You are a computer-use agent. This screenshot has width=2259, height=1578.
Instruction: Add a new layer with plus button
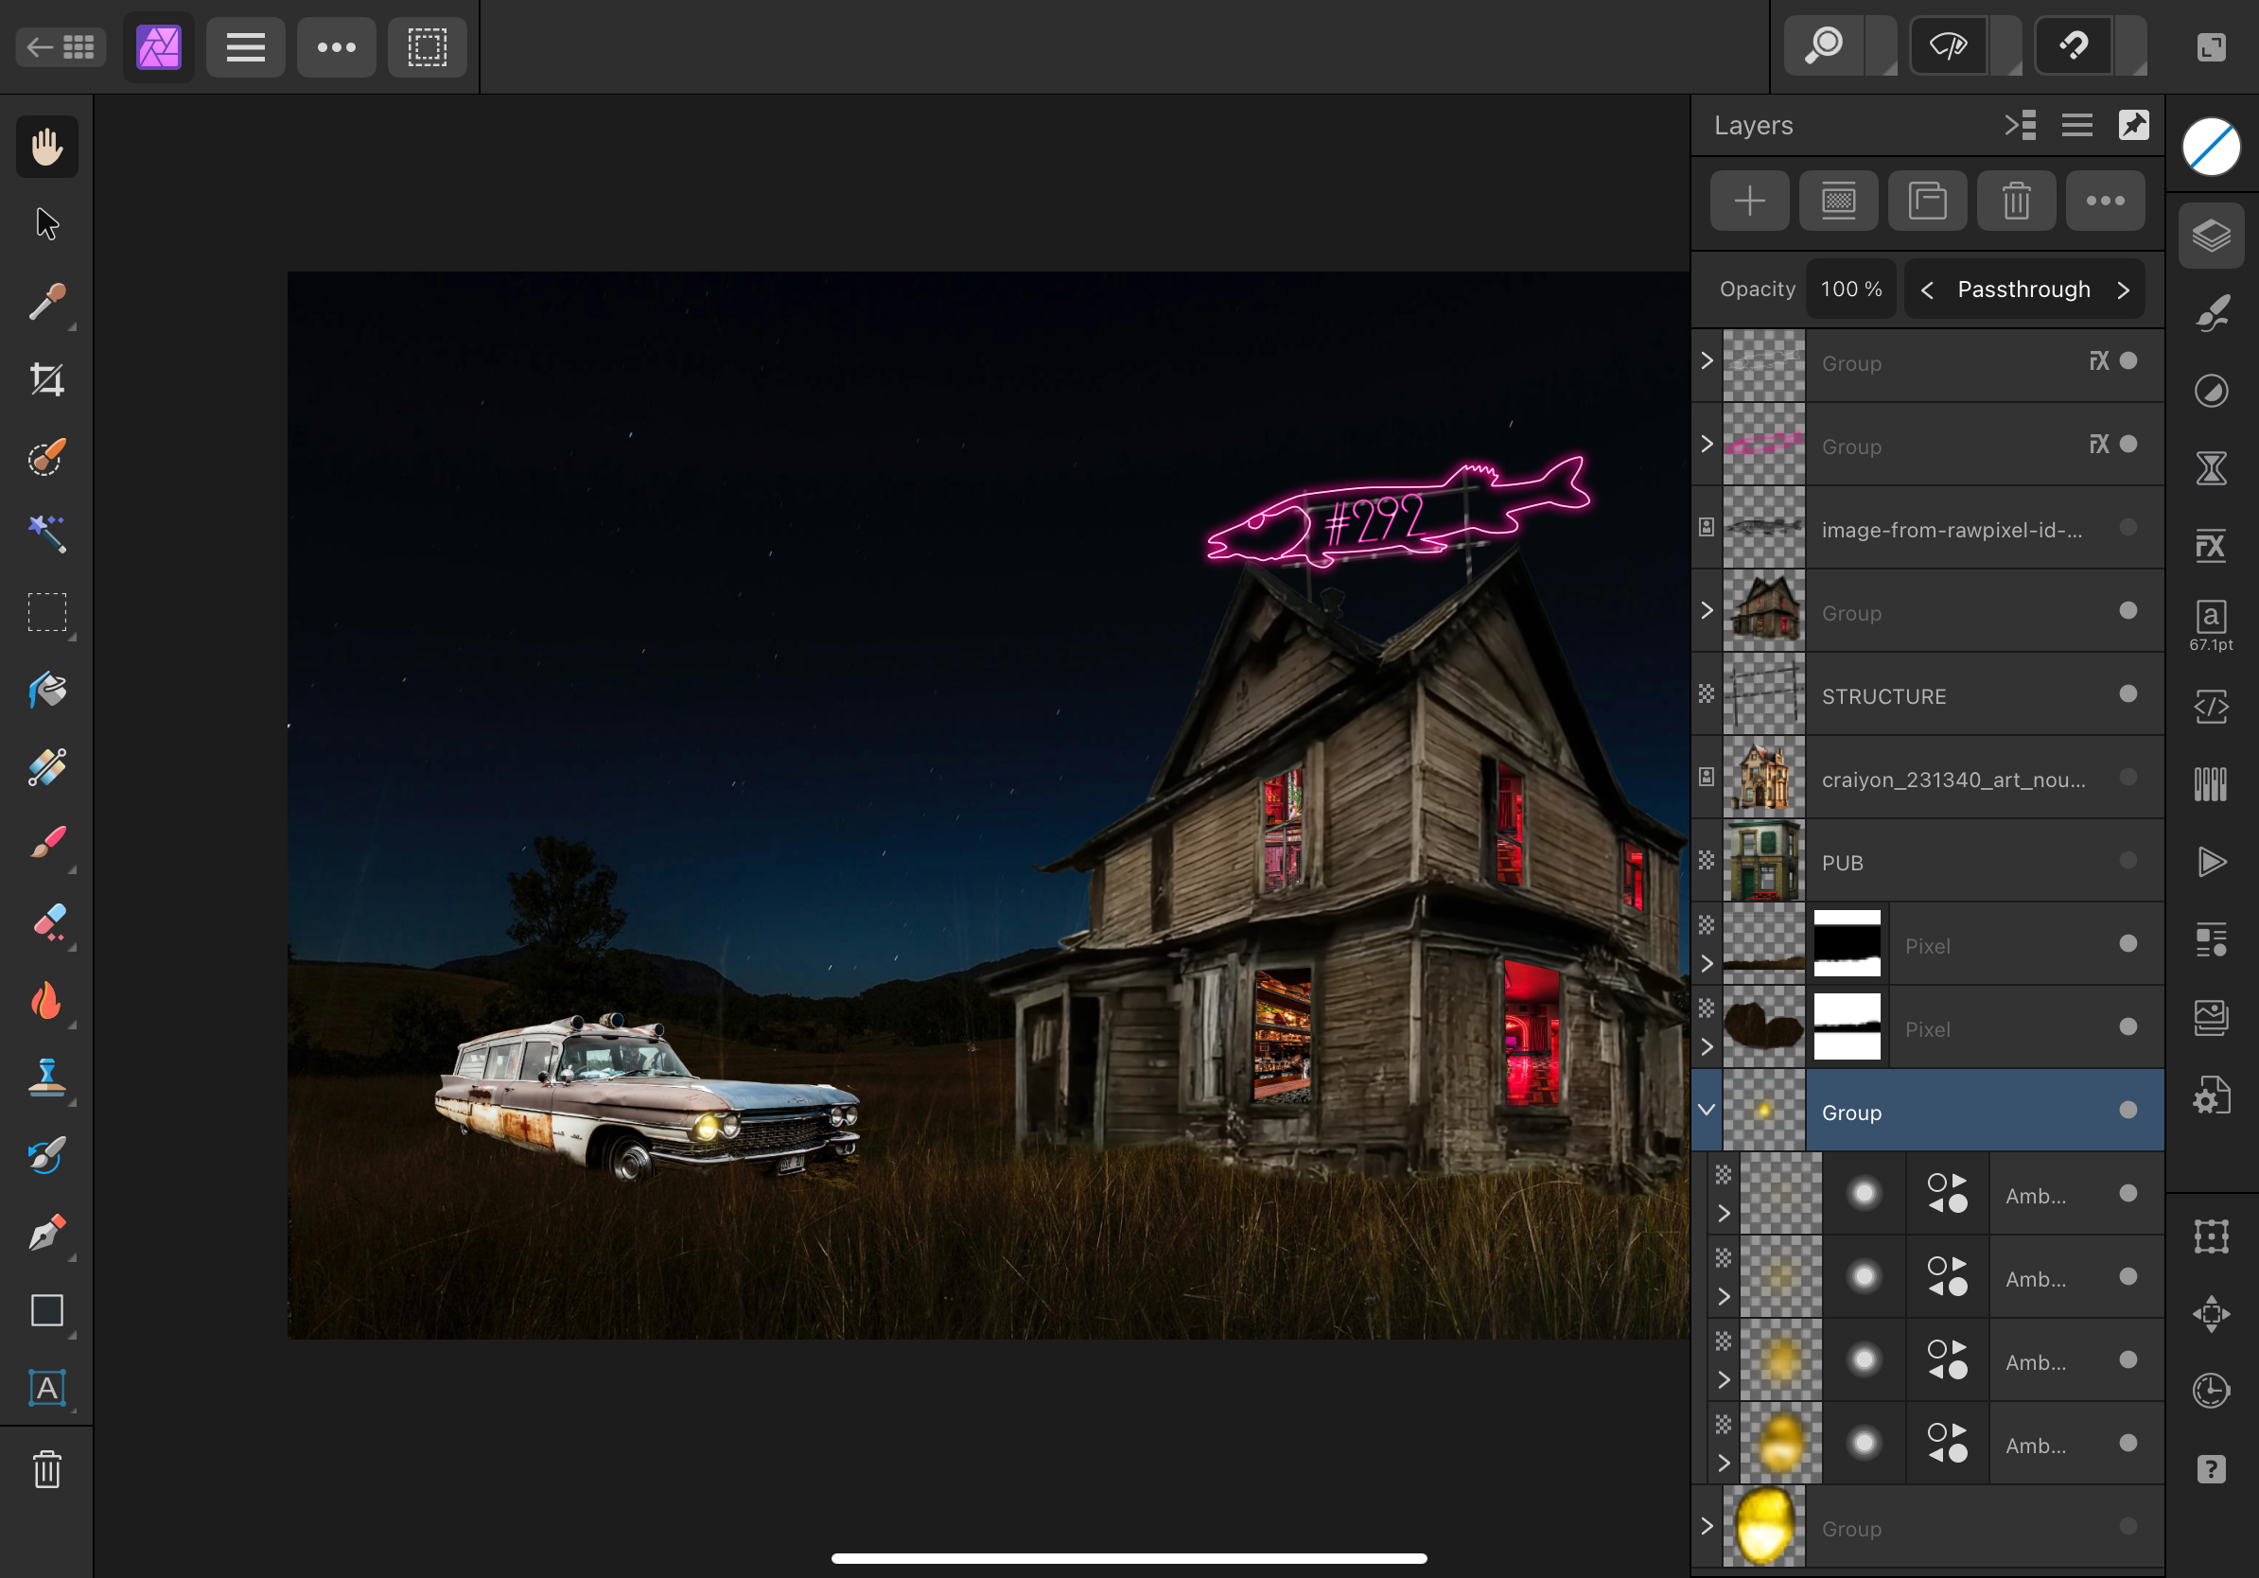click(1749, 202)
